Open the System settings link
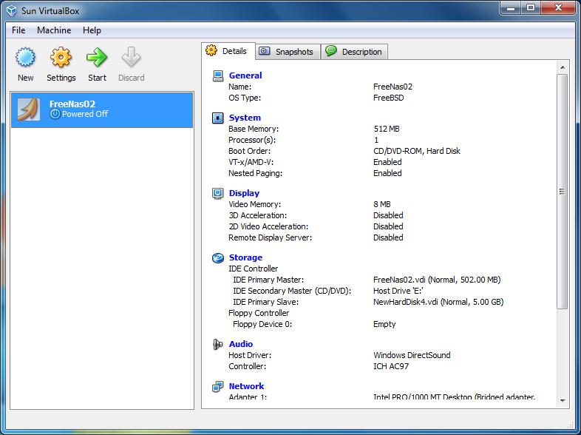581x435 pixels. (x=245, y=118)
